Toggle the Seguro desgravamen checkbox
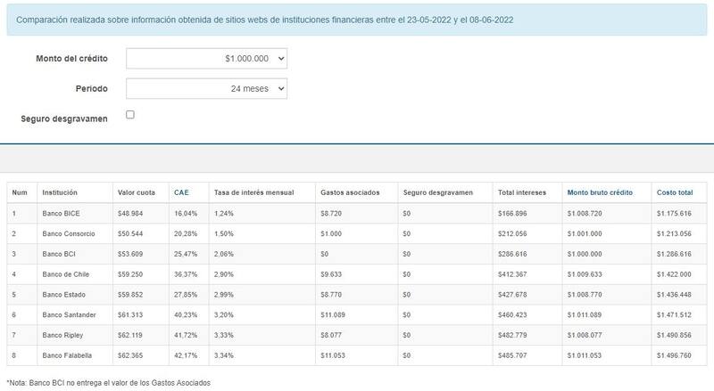This screenshot has width=714, height=391. coord(130,115)
